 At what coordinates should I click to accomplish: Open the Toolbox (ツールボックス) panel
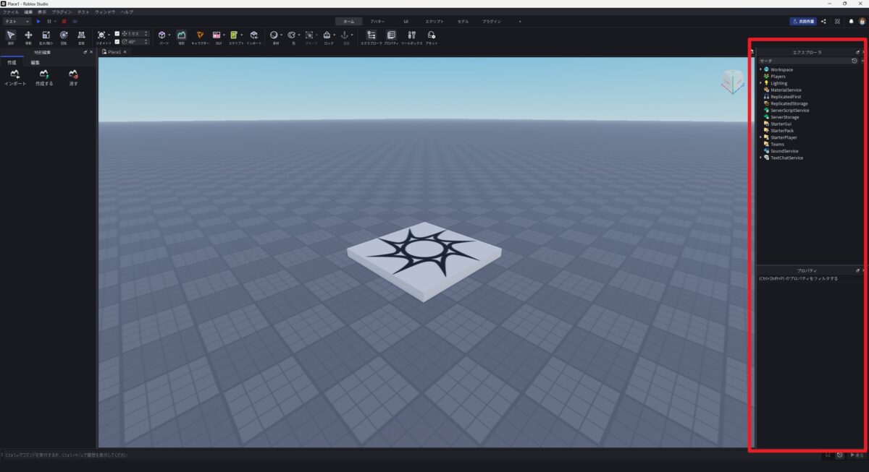coord(411,36)
